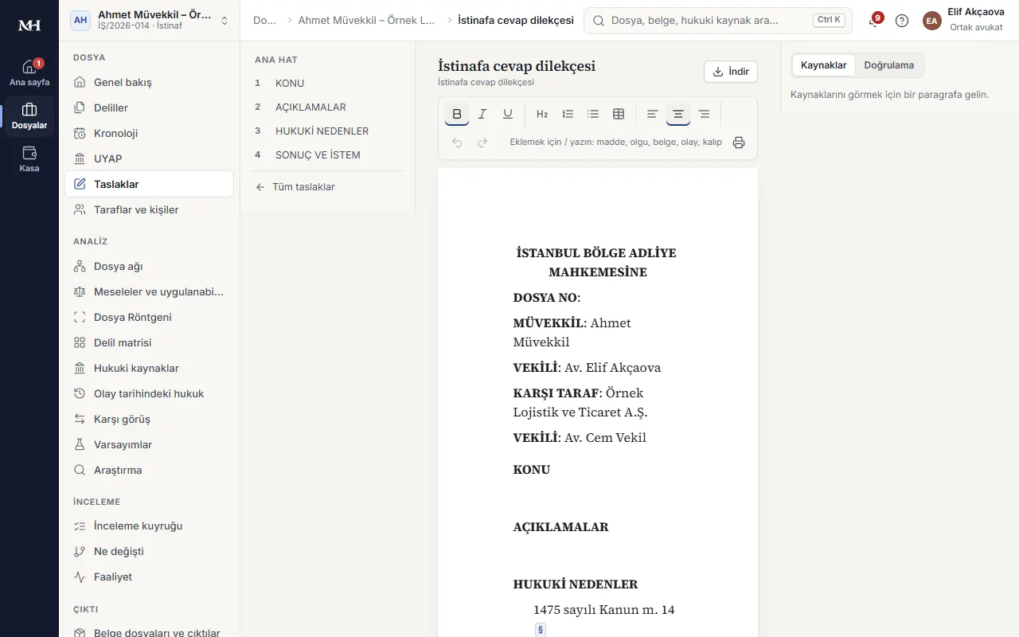Toggle italic text formatting
Image resolution: width=1019 pixels, height=637 pixels.
click(x=482, y=114)
